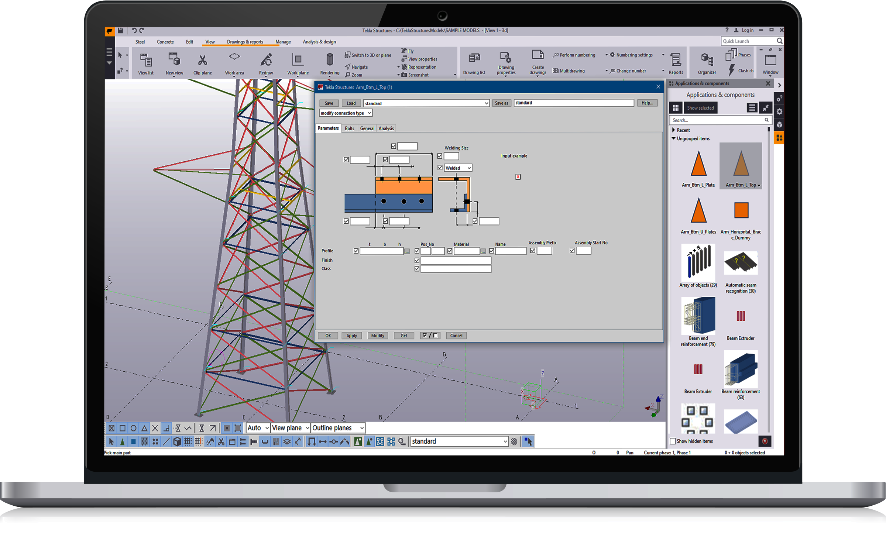Open Drawing properties
The width and height of the screenshot is (886, 533).
click(506, 63)
